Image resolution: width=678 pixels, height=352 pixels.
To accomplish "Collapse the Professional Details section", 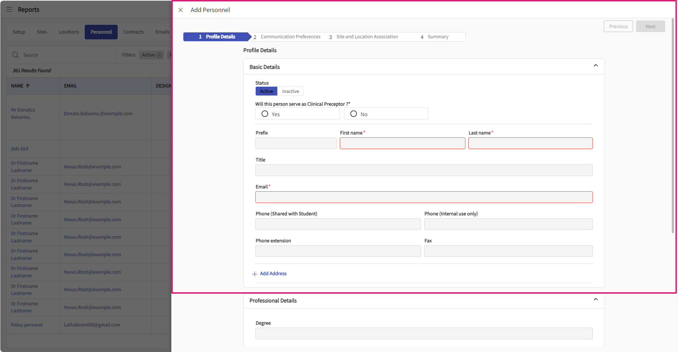I will pyautogui.click(x=595, y=300).
